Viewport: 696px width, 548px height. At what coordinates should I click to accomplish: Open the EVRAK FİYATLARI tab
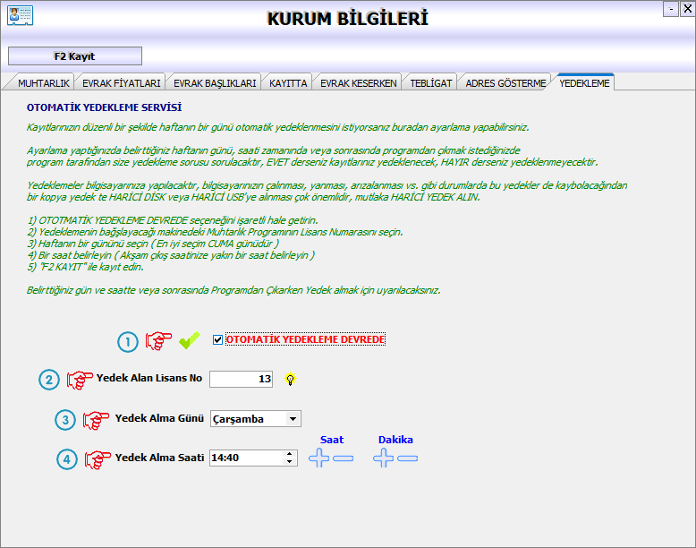(121, 83)
